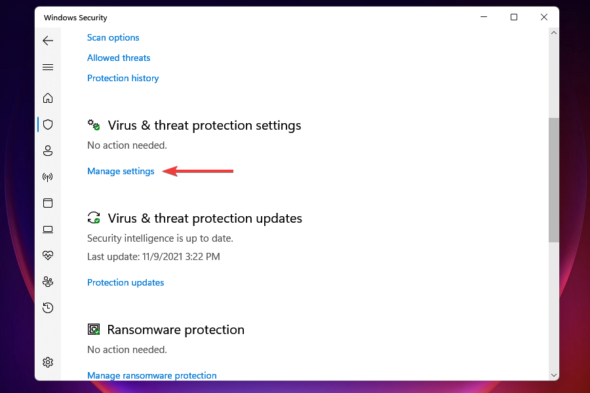Viewport: 590px width, 393px height.
Task: Select the Account protection icon
Action: pyautogui.click(x=48, y=150)
